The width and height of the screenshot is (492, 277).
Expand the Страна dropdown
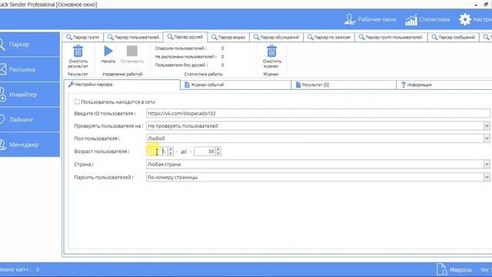point(487,164)
